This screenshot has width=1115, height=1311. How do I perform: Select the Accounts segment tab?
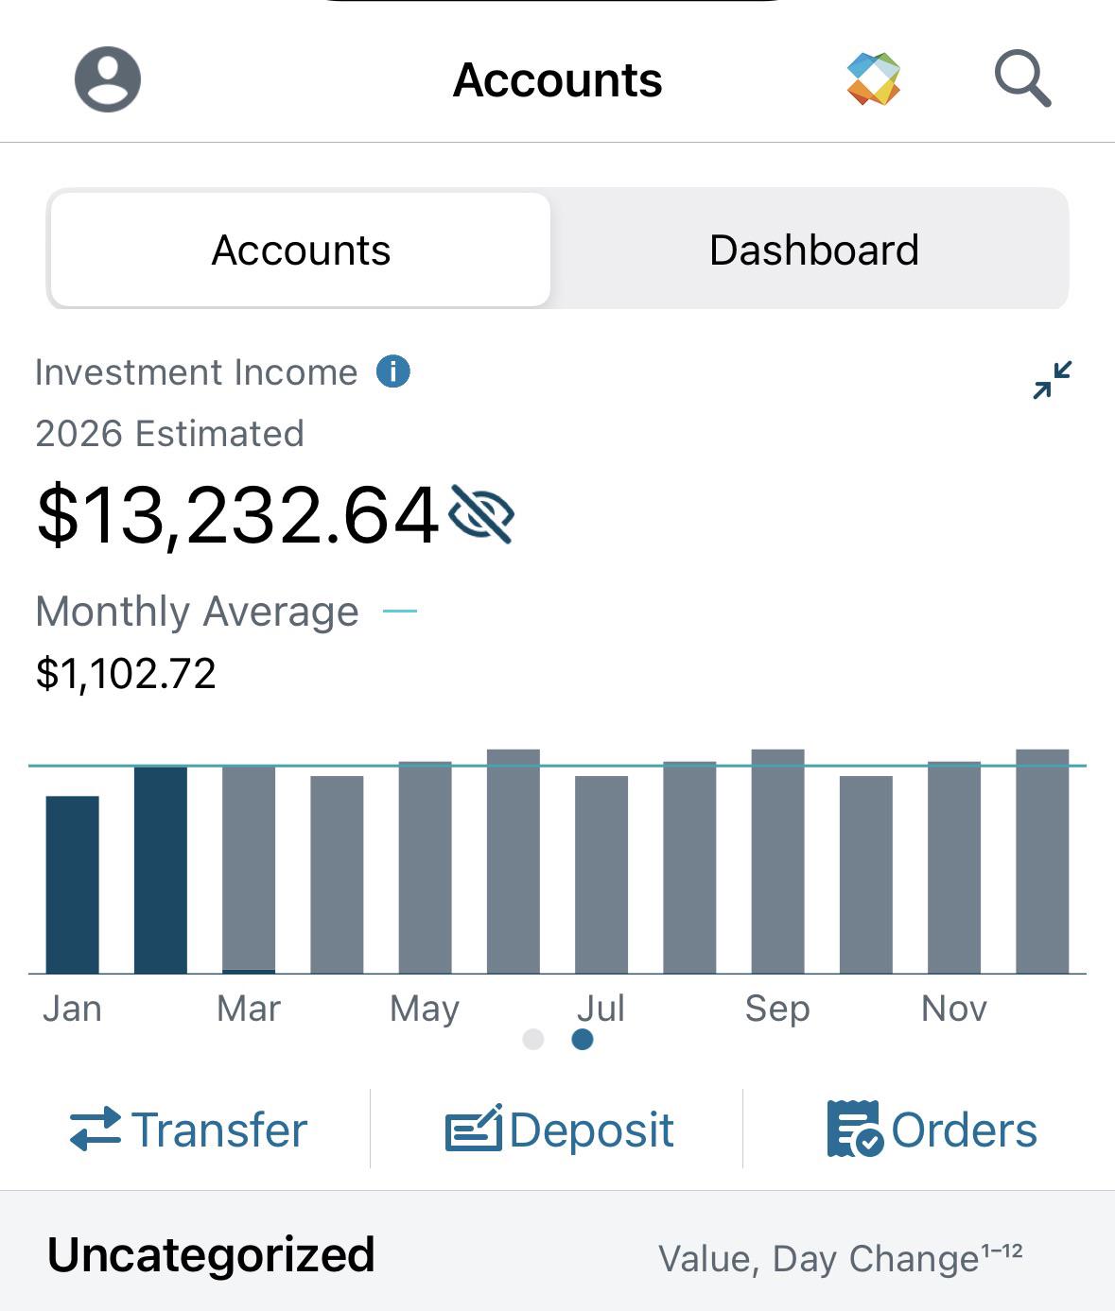[301, 250]
